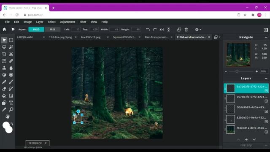
Task: Select the Crop tool
Action: (4, 54)
